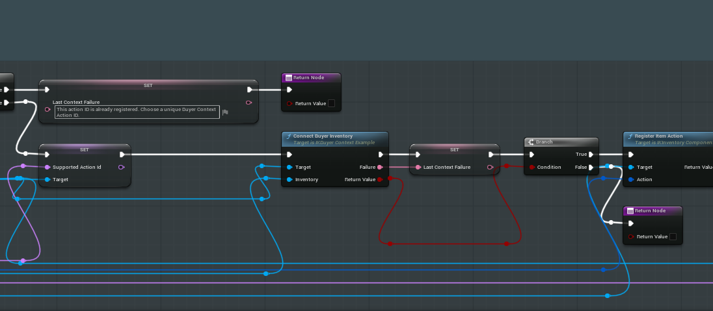Click Connect Buyer Inventory Return Value pin
Viewport: 713px width, 311px height.
point(380,179)
